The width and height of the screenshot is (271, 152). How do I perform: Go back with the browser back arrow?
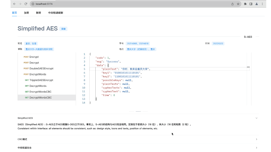point(14,4)
